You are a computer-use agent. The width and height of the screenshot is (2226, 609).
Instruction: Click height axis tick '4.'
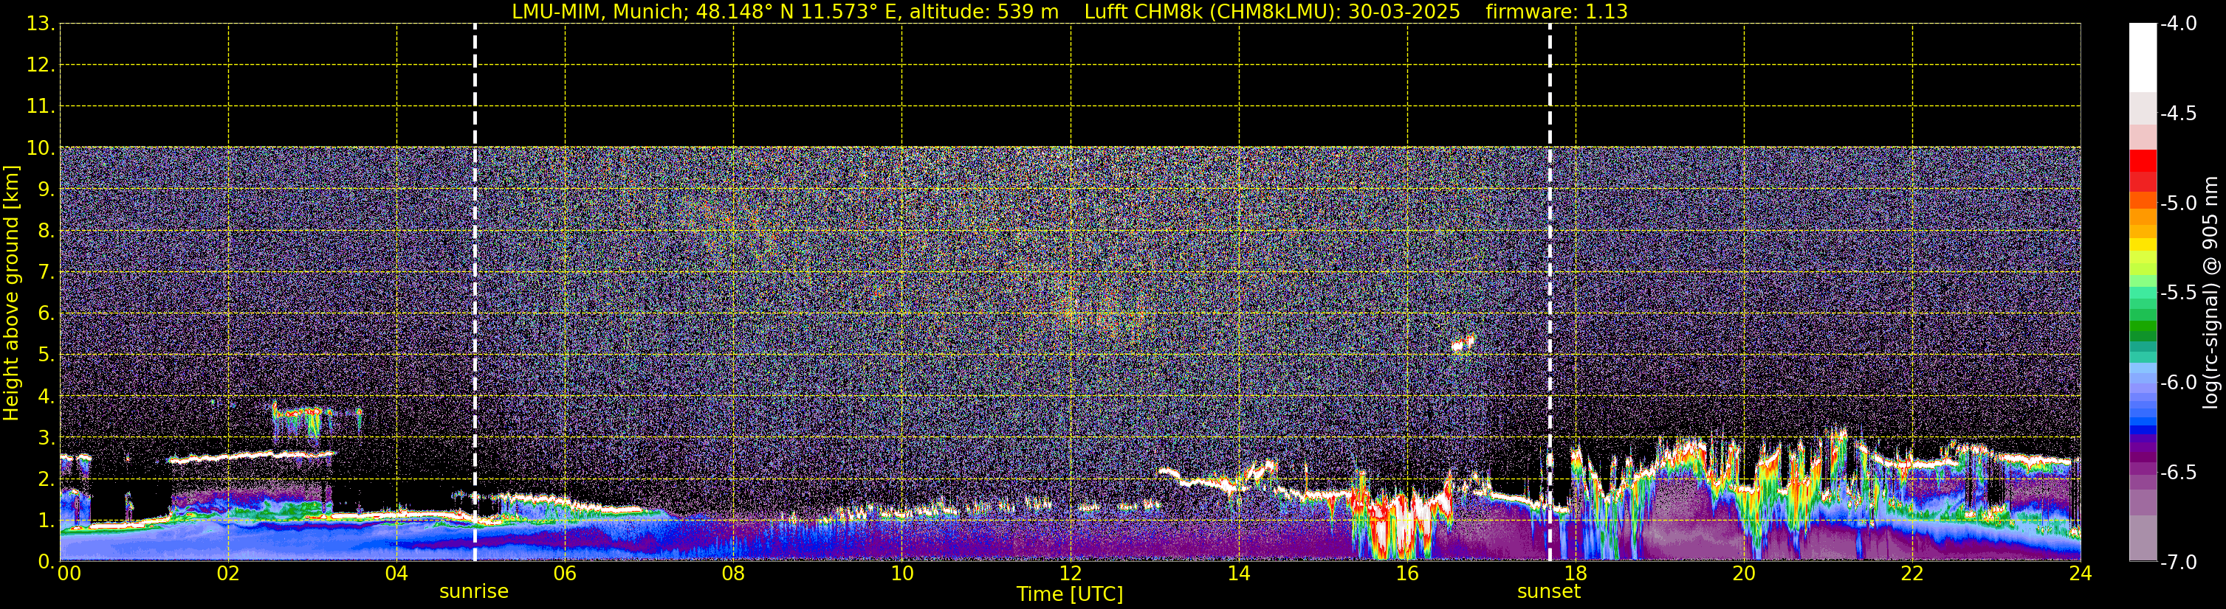click(45, 397)
